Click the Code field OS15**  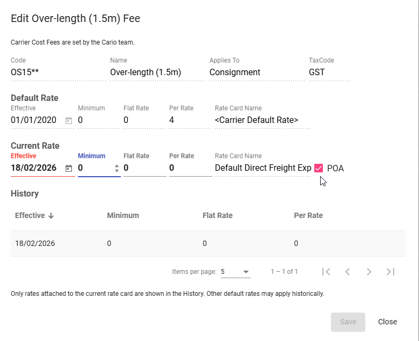[58, 72]
